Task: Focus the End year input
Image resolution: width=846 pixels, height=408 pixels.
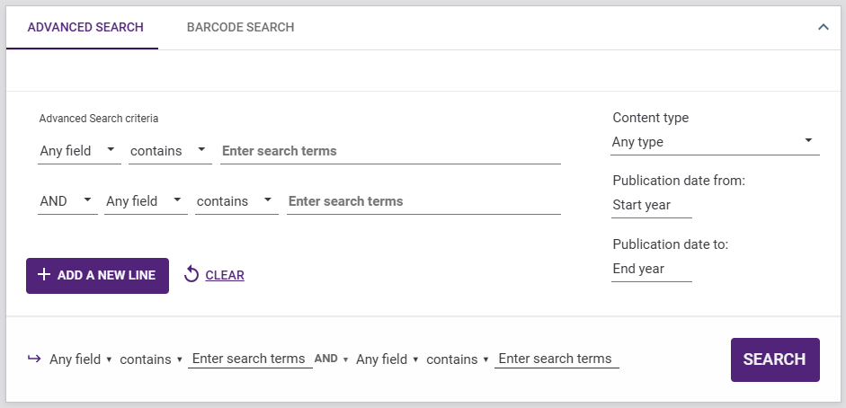Action: tap(651, 269)
